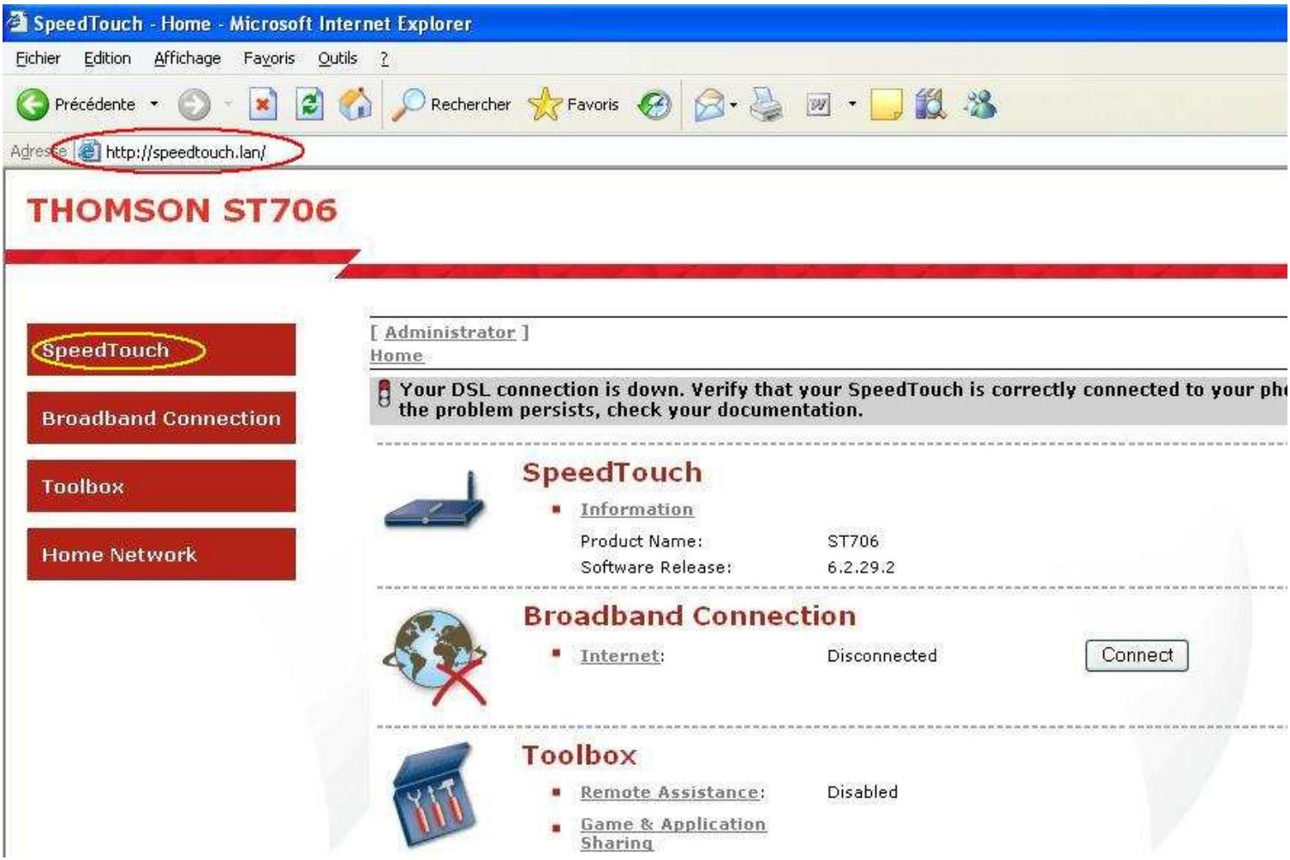This screenshot has height=860, width=1290.
Task: Click the SpeedTouch section heading
Action: (612, 473)
